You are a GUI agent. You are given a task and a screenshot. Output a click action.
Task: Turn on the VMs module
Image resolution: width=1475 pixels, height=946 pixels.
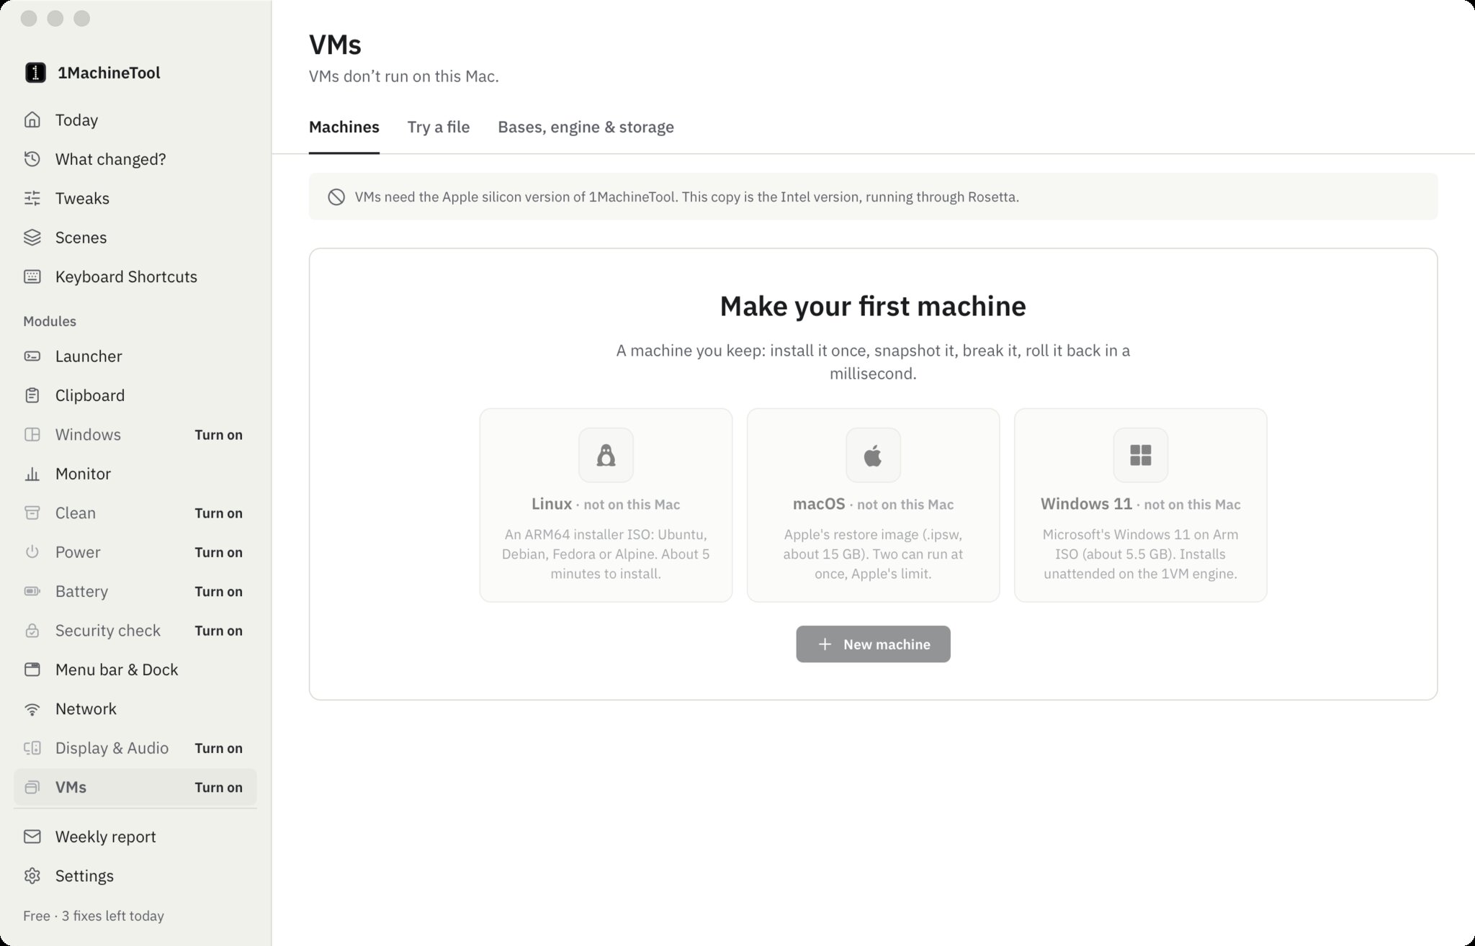pos(218,788)
